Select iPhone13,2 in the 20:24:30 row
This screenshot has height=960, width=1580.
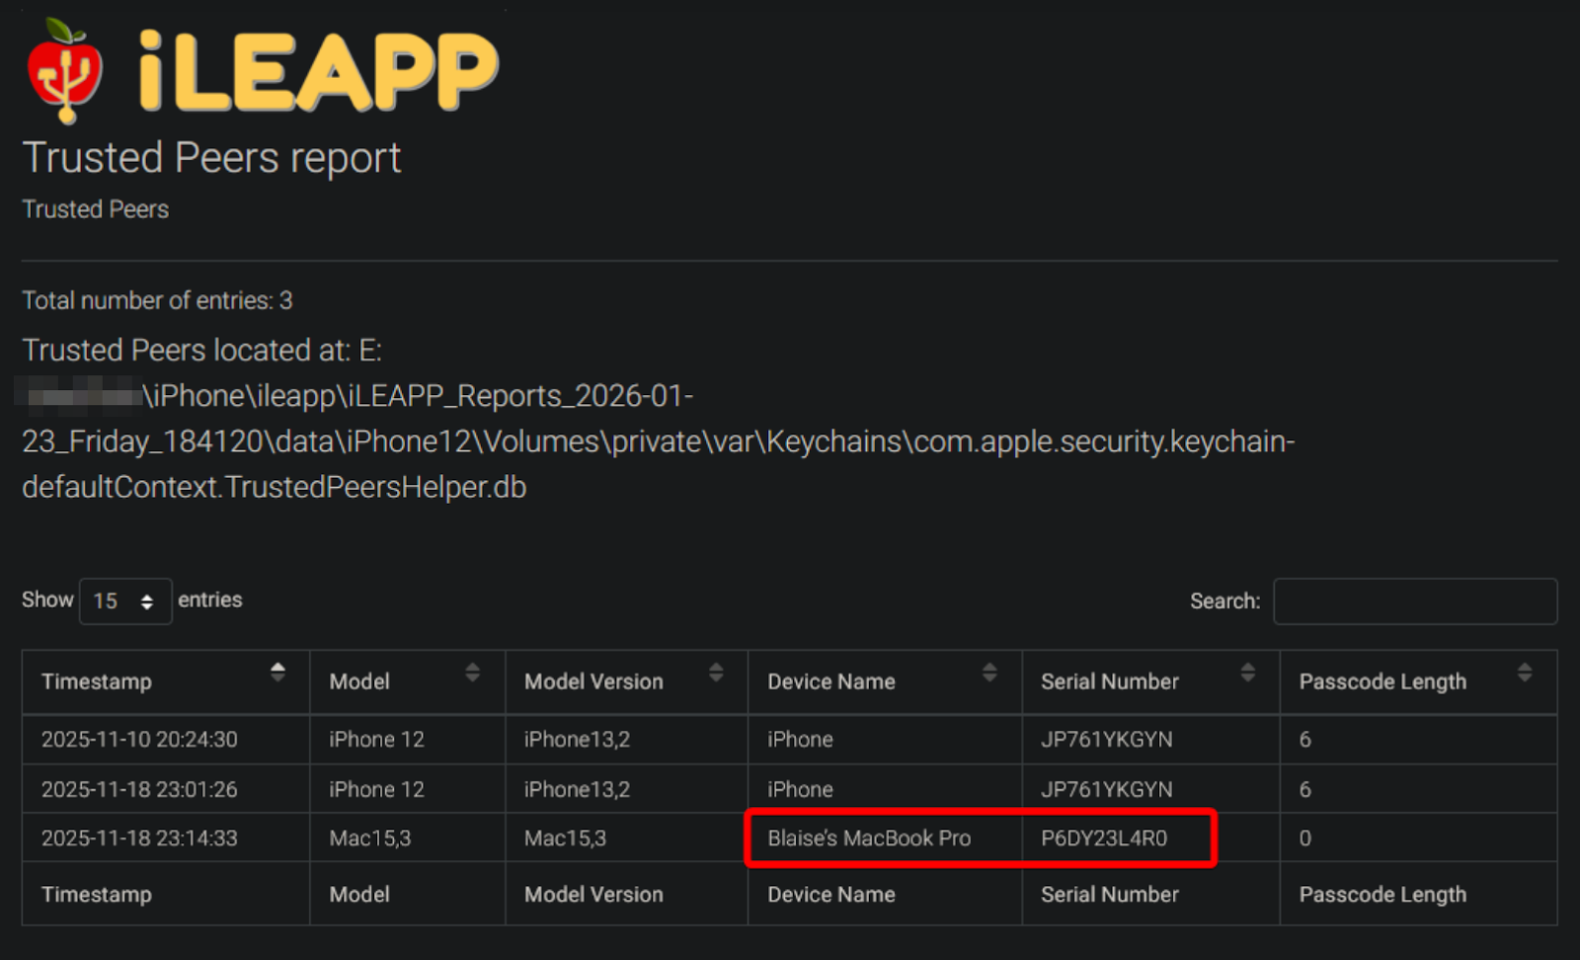tap(577, 739)
